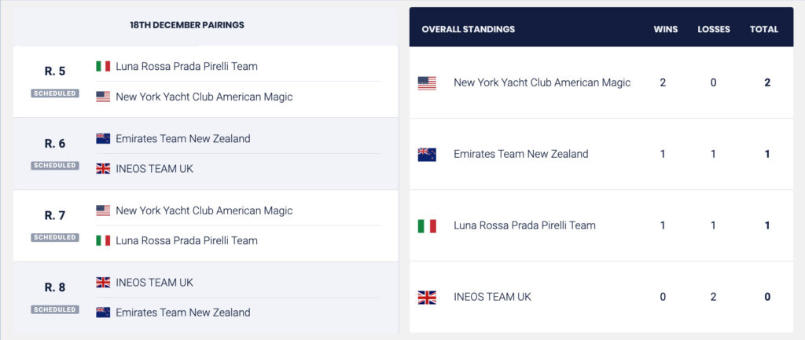
Task: Open Emirates Team New Zealand in R. 8
Action: (182, 313)
